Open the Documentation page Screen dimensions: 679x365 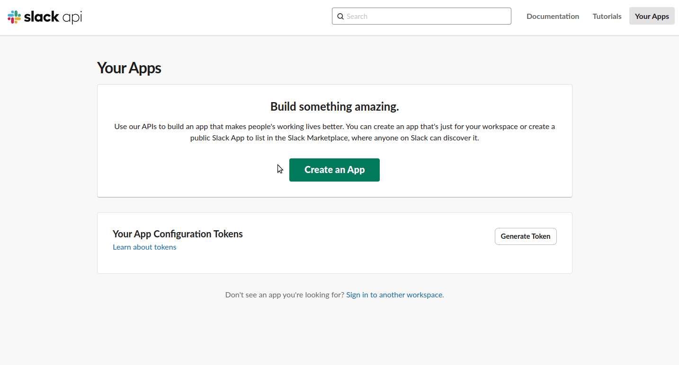[553, 16]
